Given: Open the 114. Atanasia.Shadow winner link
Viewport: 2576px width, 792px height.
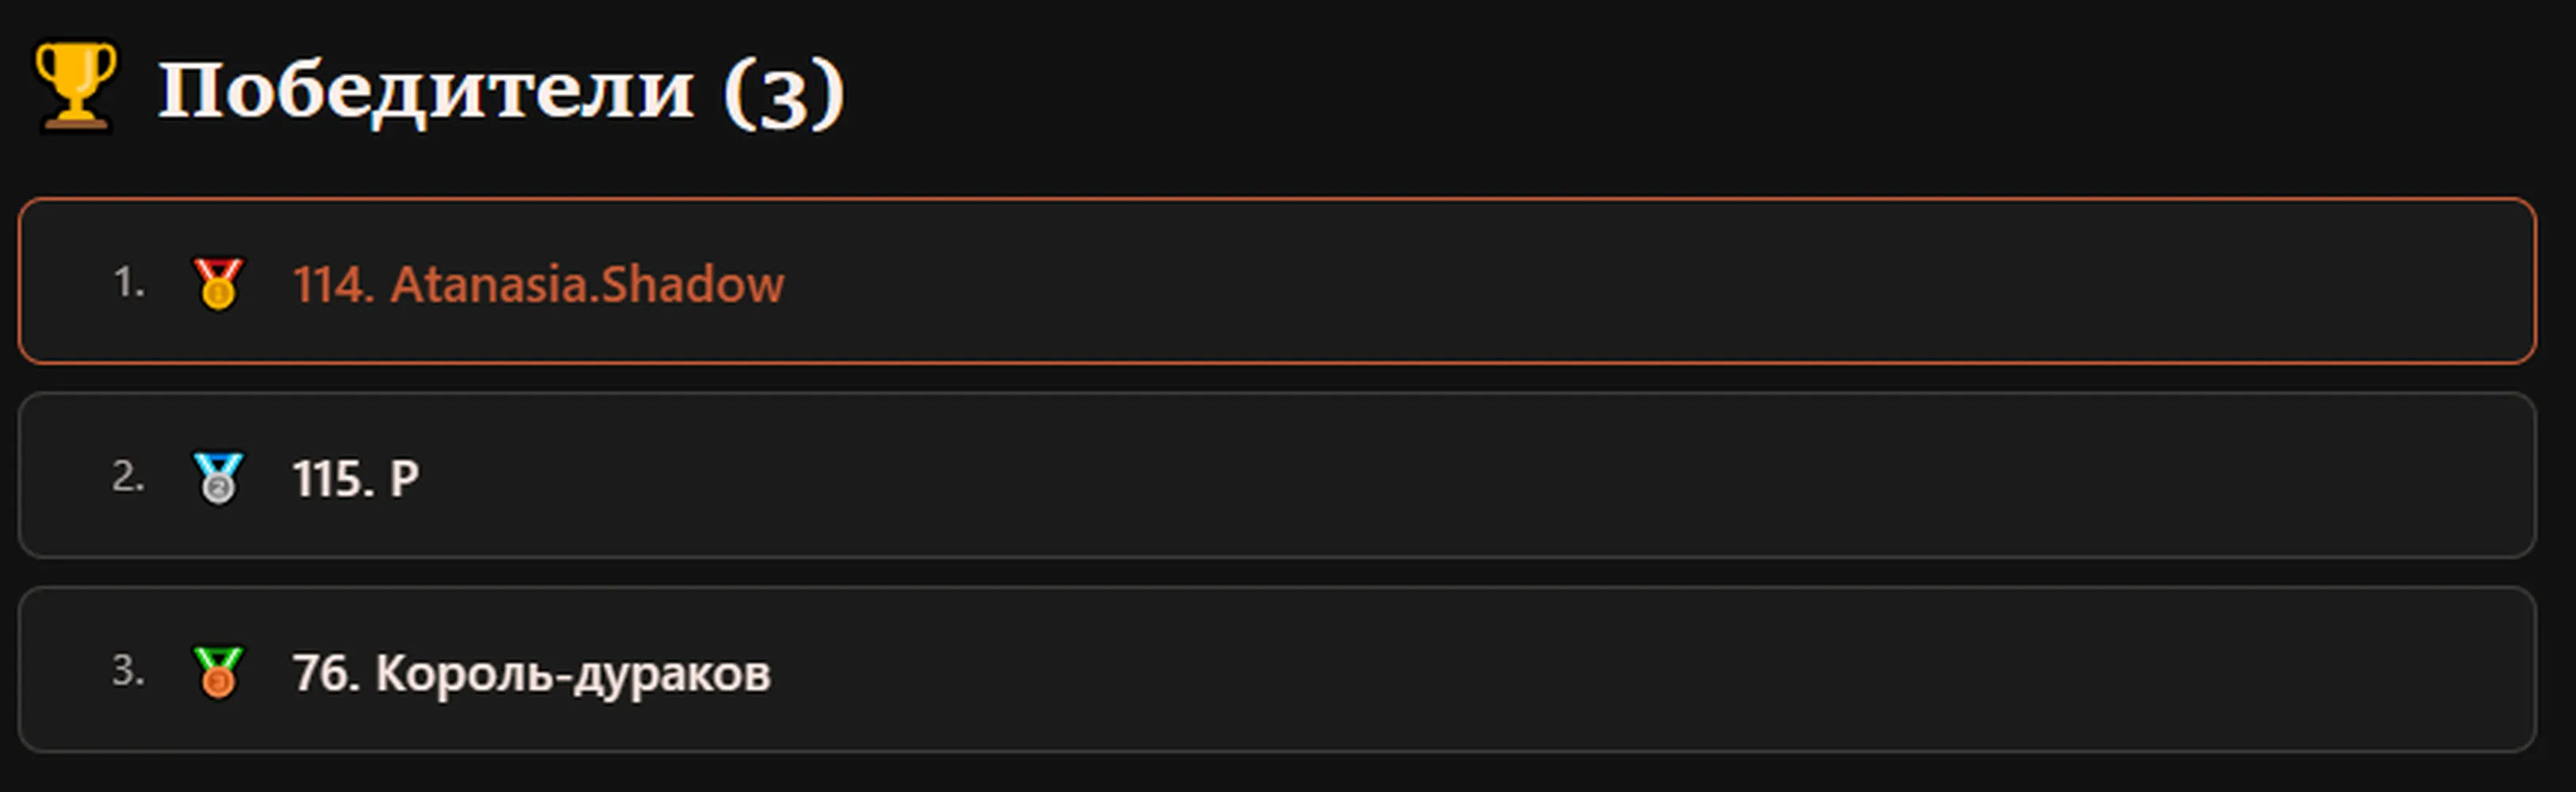Looking at the screenshot, I should point(538,284).
